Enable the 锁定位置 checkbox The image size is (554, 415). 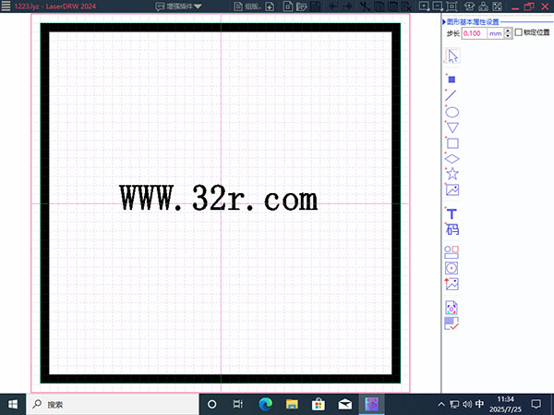tap(518, 33)
